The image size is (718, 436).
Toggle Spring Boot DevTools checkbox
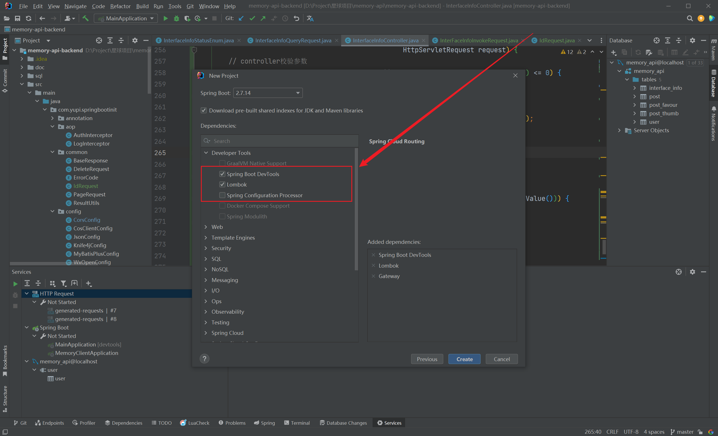click(x=222, y=174)
